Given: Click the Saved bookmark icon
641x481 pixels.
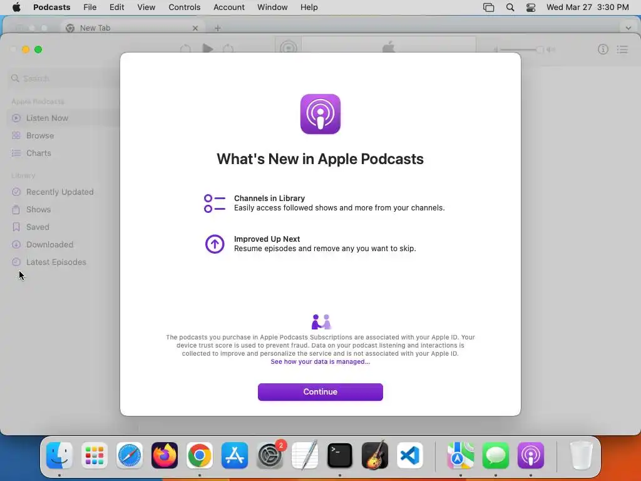Looking at the screenshot, I should click(16, 227).
